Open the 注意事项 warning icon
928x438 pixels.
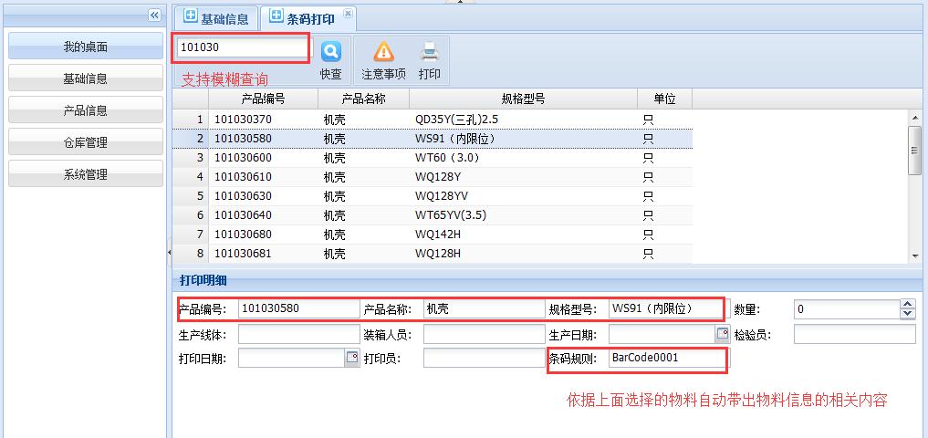pyautogui.click(x=383, y=52)
